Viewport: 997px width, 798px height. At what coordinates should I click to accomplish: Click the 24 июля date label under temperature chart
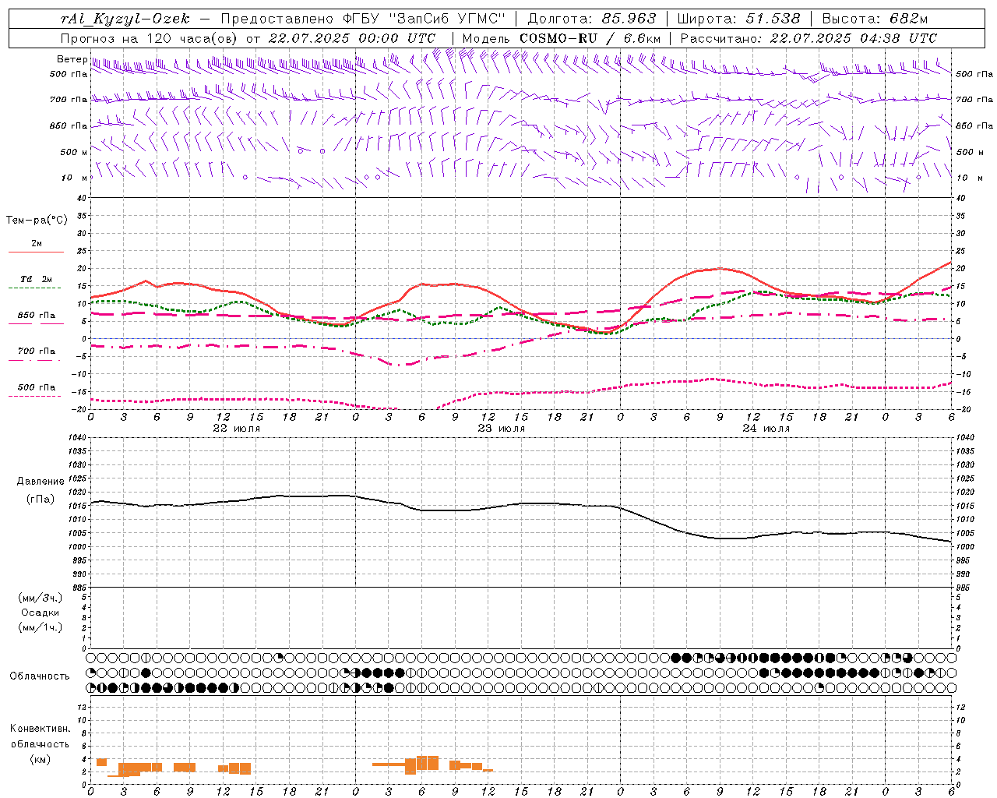click(766, 428)
